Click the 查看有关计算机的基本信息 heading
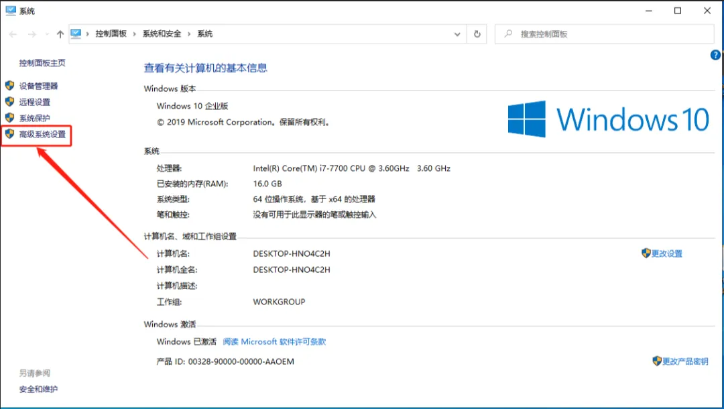 point(206,68)
